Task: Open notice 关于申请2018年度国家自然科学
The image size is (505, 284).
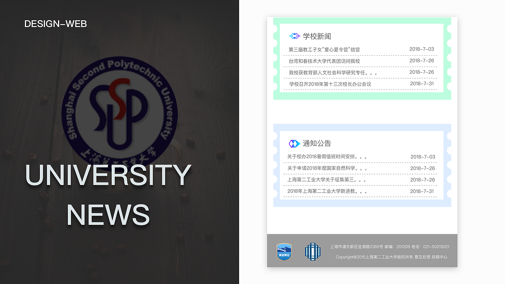Action: click(327, 168)
